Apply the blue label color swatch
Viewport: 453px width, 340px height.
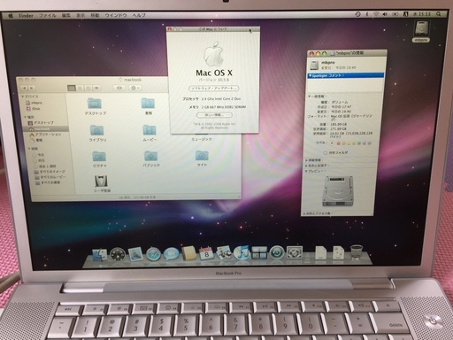[359, 143]
